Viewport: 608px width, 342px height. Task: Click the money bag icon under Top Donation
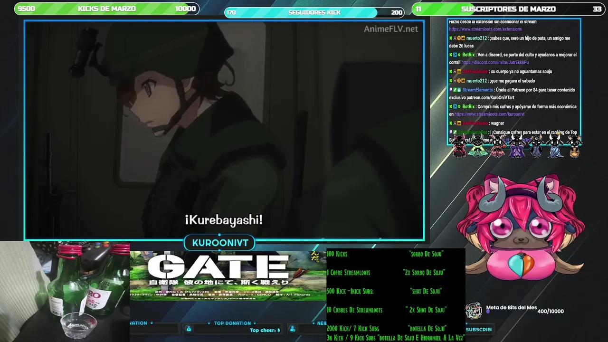click(x=189, y=329)
